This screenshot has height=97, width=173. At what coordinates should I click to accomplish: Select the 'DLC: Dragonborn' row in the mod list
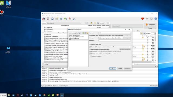[x=48, y=29]
